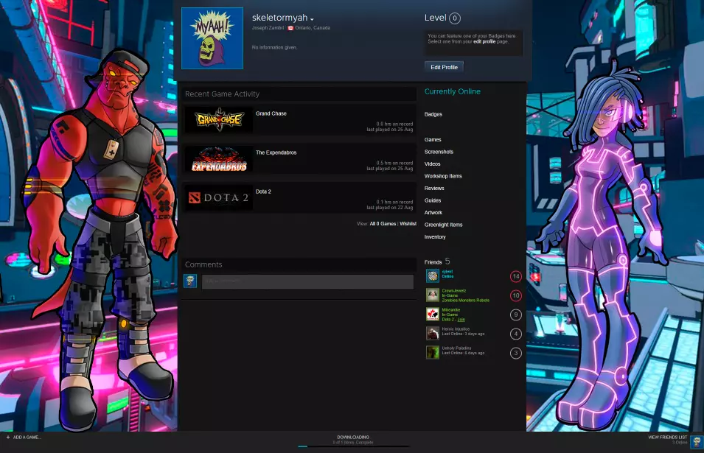Select Expendabros 0.5 hrs on record text

point(394,164)
